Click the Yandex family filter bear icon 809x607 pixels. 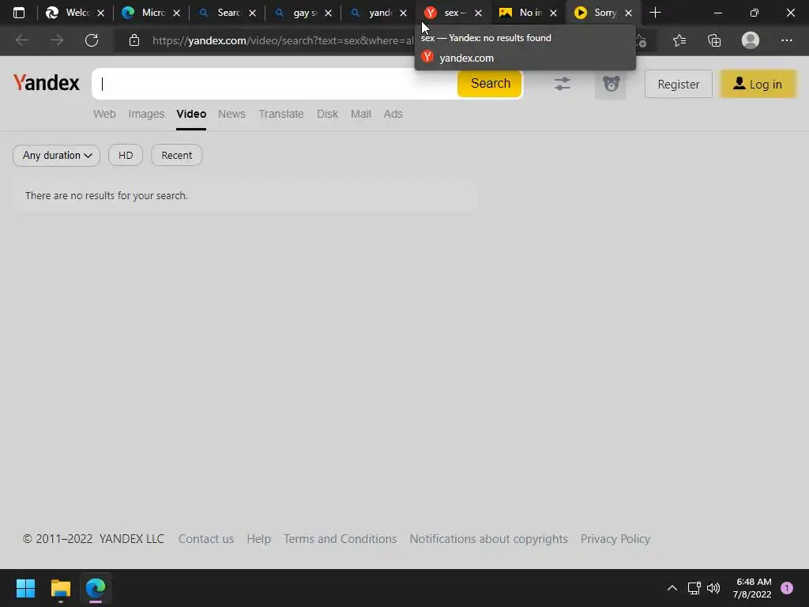[x=611, y=84]
